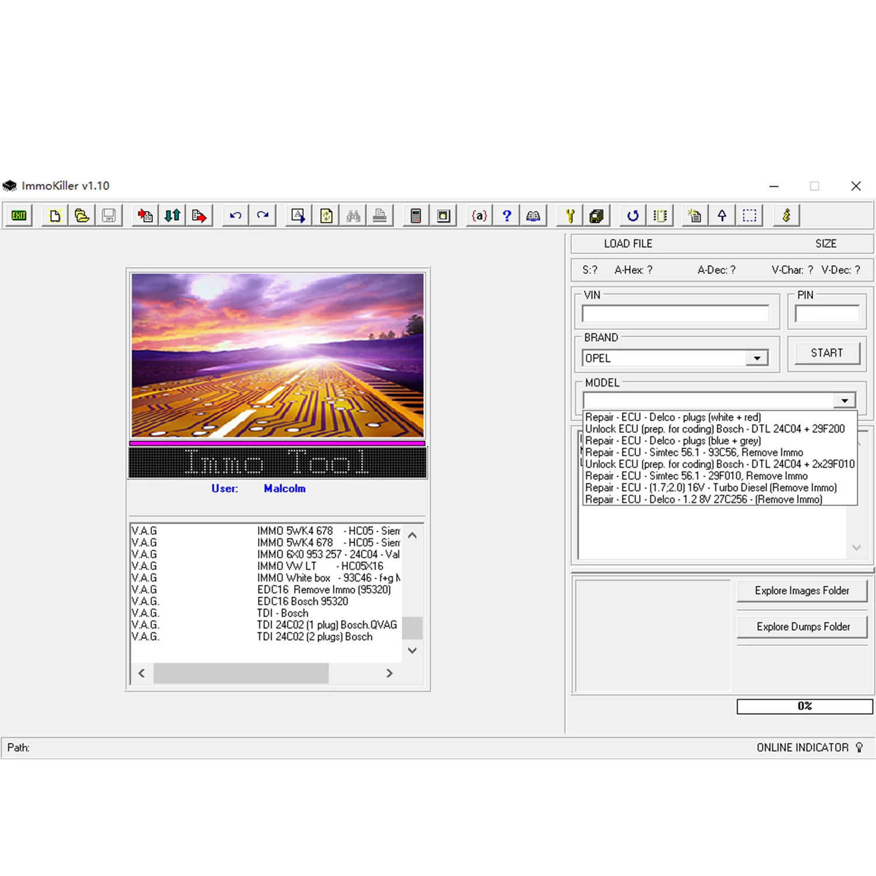Open the MODEL dropdown arrow
The image size is (876, 876).
click(x=844, y=400)
